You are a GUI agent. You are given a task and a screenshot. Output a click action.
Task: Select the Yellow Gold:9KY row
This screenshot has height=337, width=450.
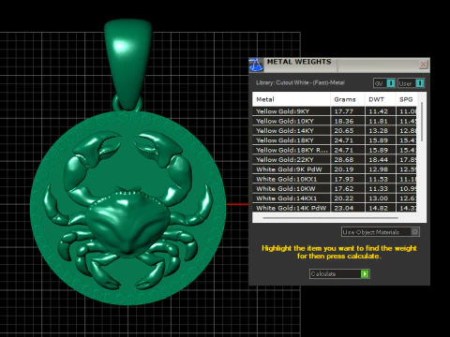(x=335, y=111)
